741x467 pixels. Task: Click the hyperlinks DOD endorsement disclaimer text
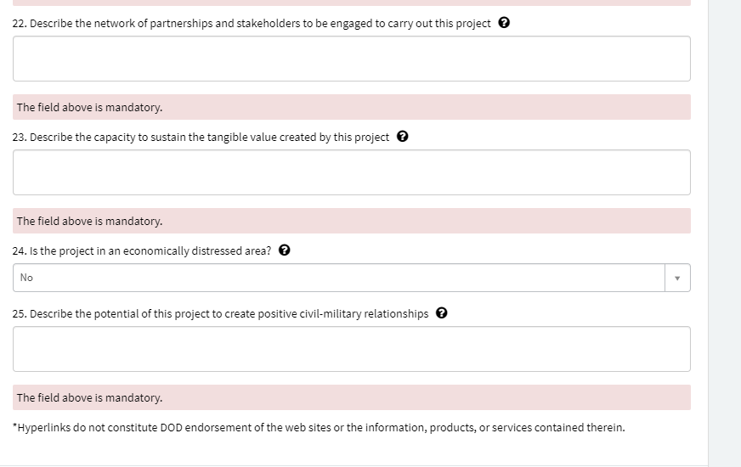coord(319,427)
